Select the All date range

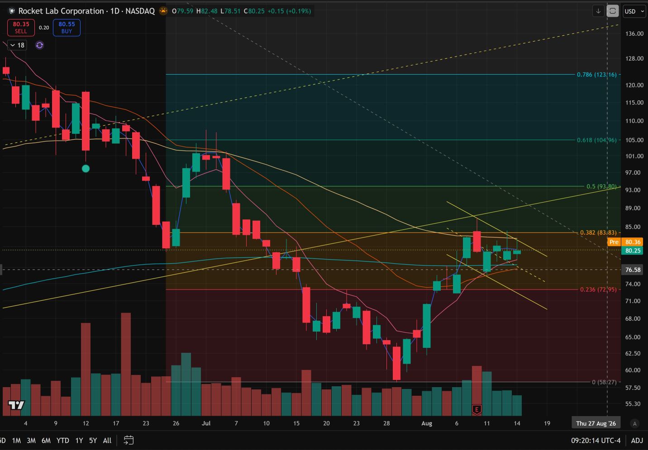(107, 441)
